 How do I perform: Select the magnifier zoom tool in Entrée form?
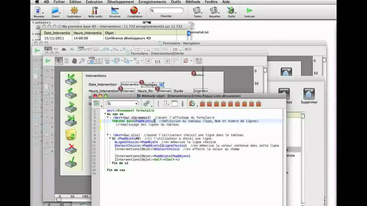coord(82,61)
